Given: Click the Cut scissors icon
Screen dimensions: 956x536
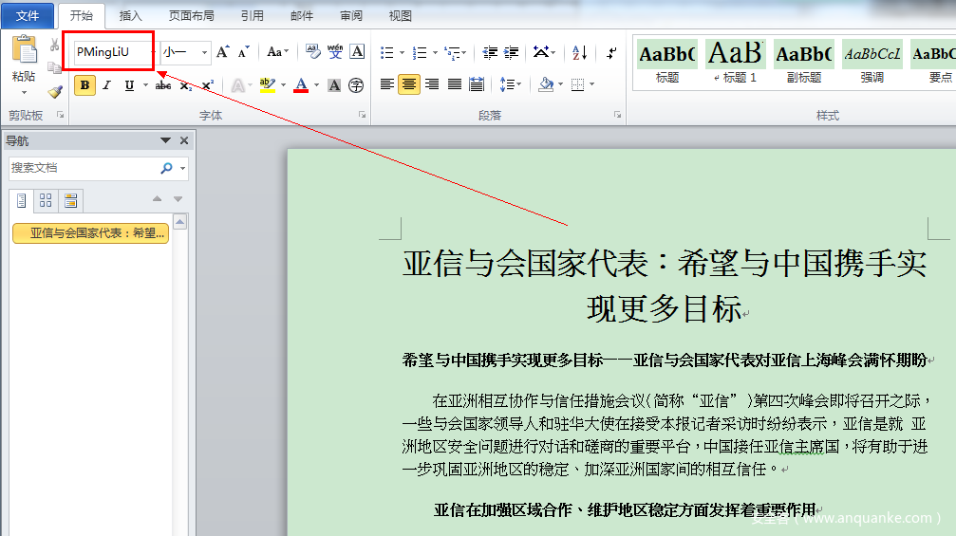Looking at the screenshot, I should pyautogui.click(x=54, y=46).
